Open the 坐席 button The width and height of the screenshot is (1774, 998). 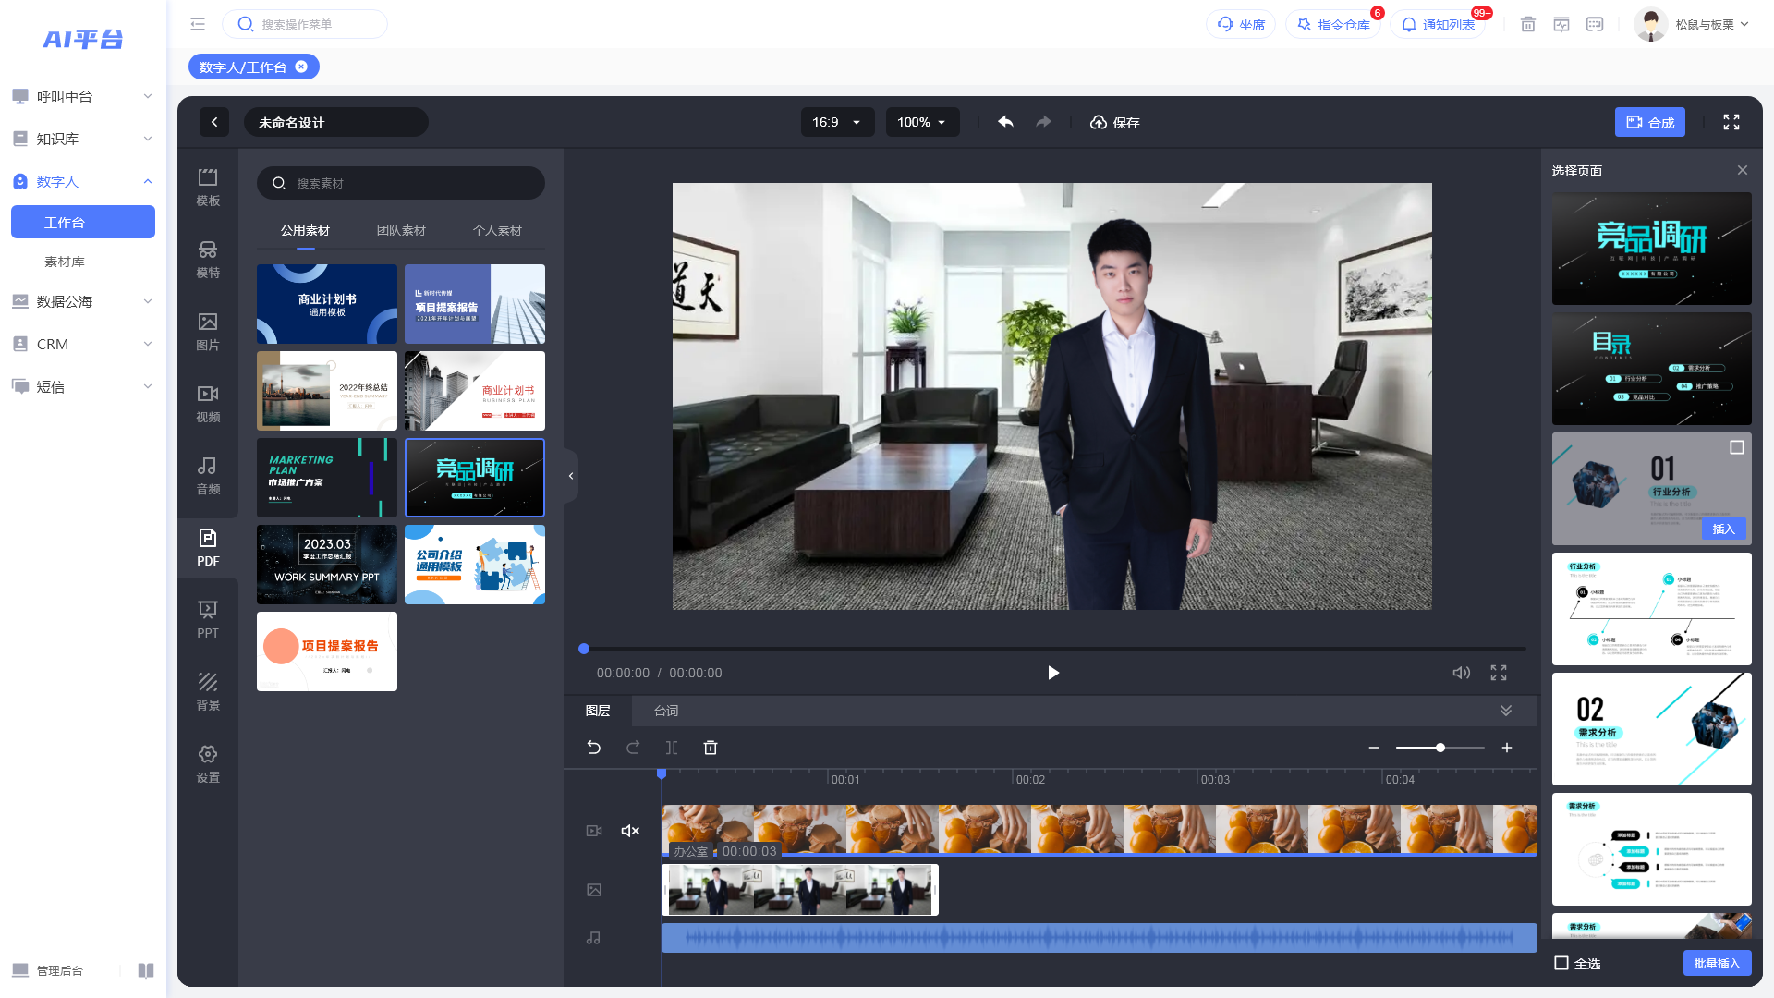(1241, 24)
